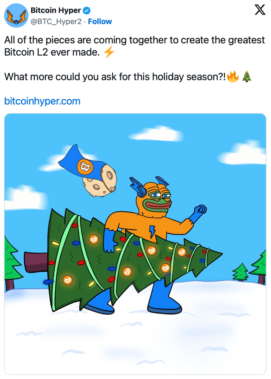Click the moon in the tweet image
Viewport: 271px width, 379px height.
(x=99, y=182)
